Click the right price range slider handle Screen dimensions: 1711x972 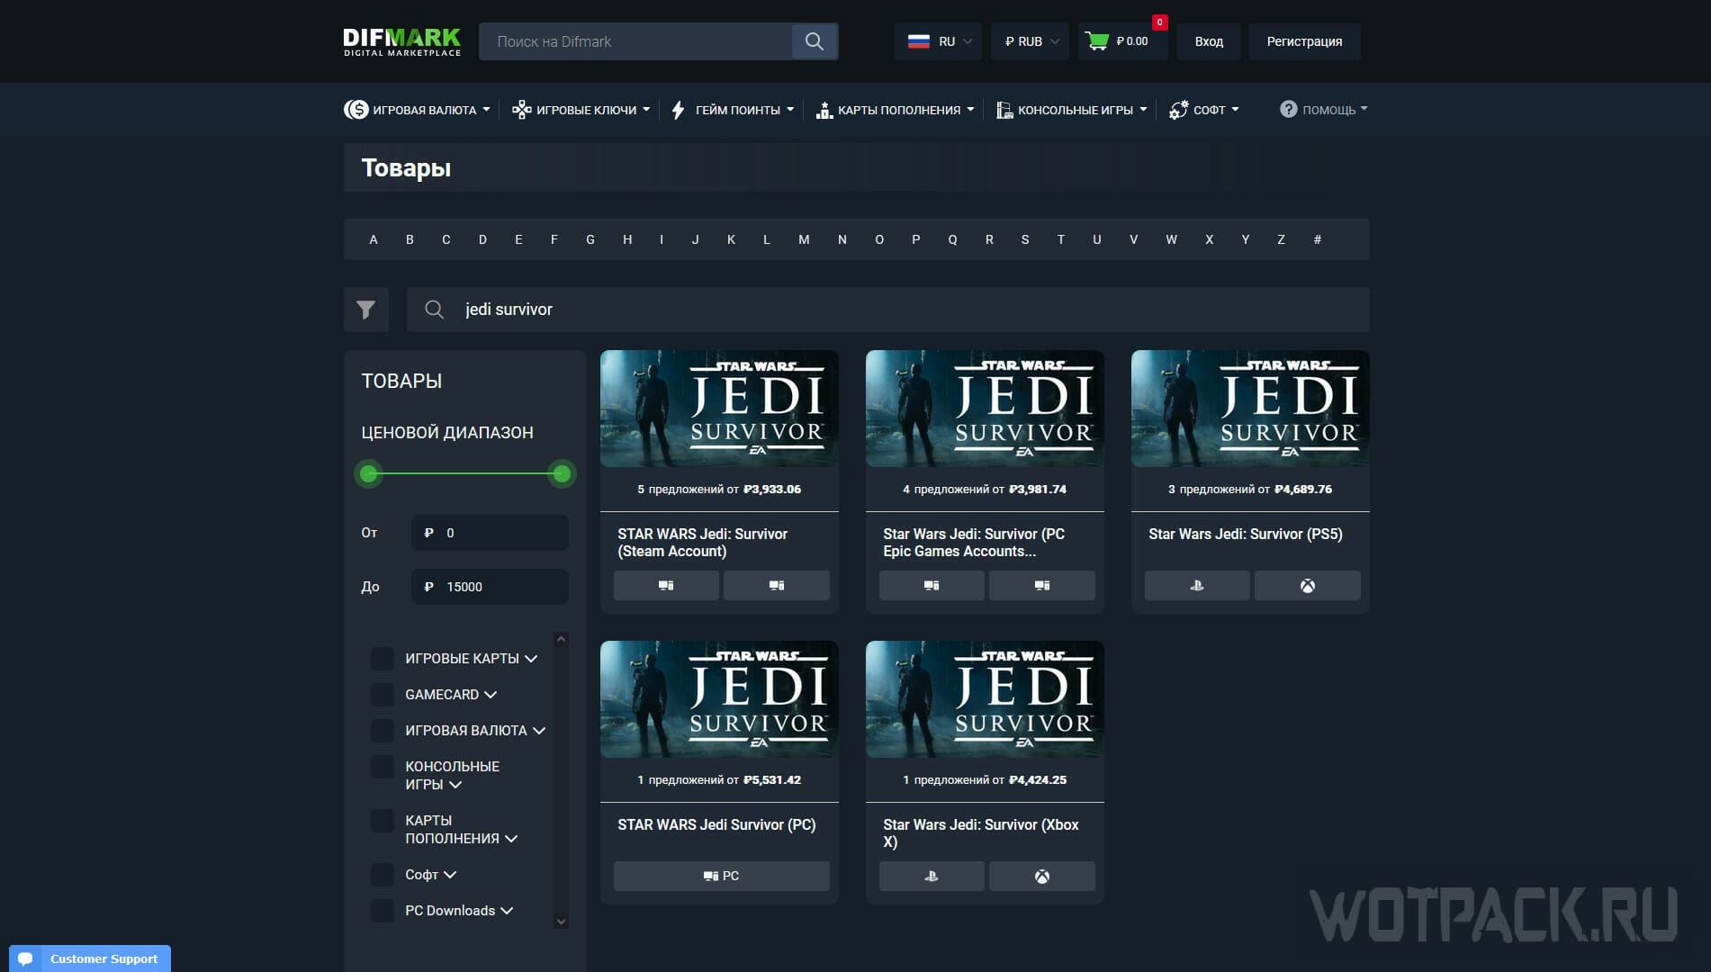coord(562,473)
